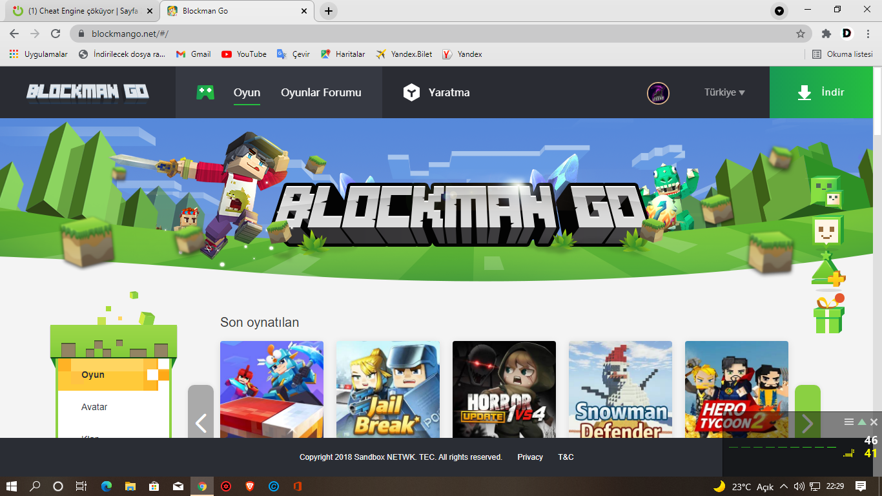Bookmark this page with the star icon
The width and height of the screenshot is (882, 496).
(801, 34)
